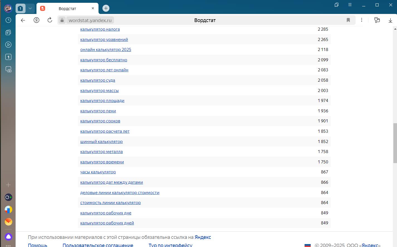Viewport: 397px width, 247px height.
Task: Switch to the Вордстат tab
Action: (x=67, y=9)
